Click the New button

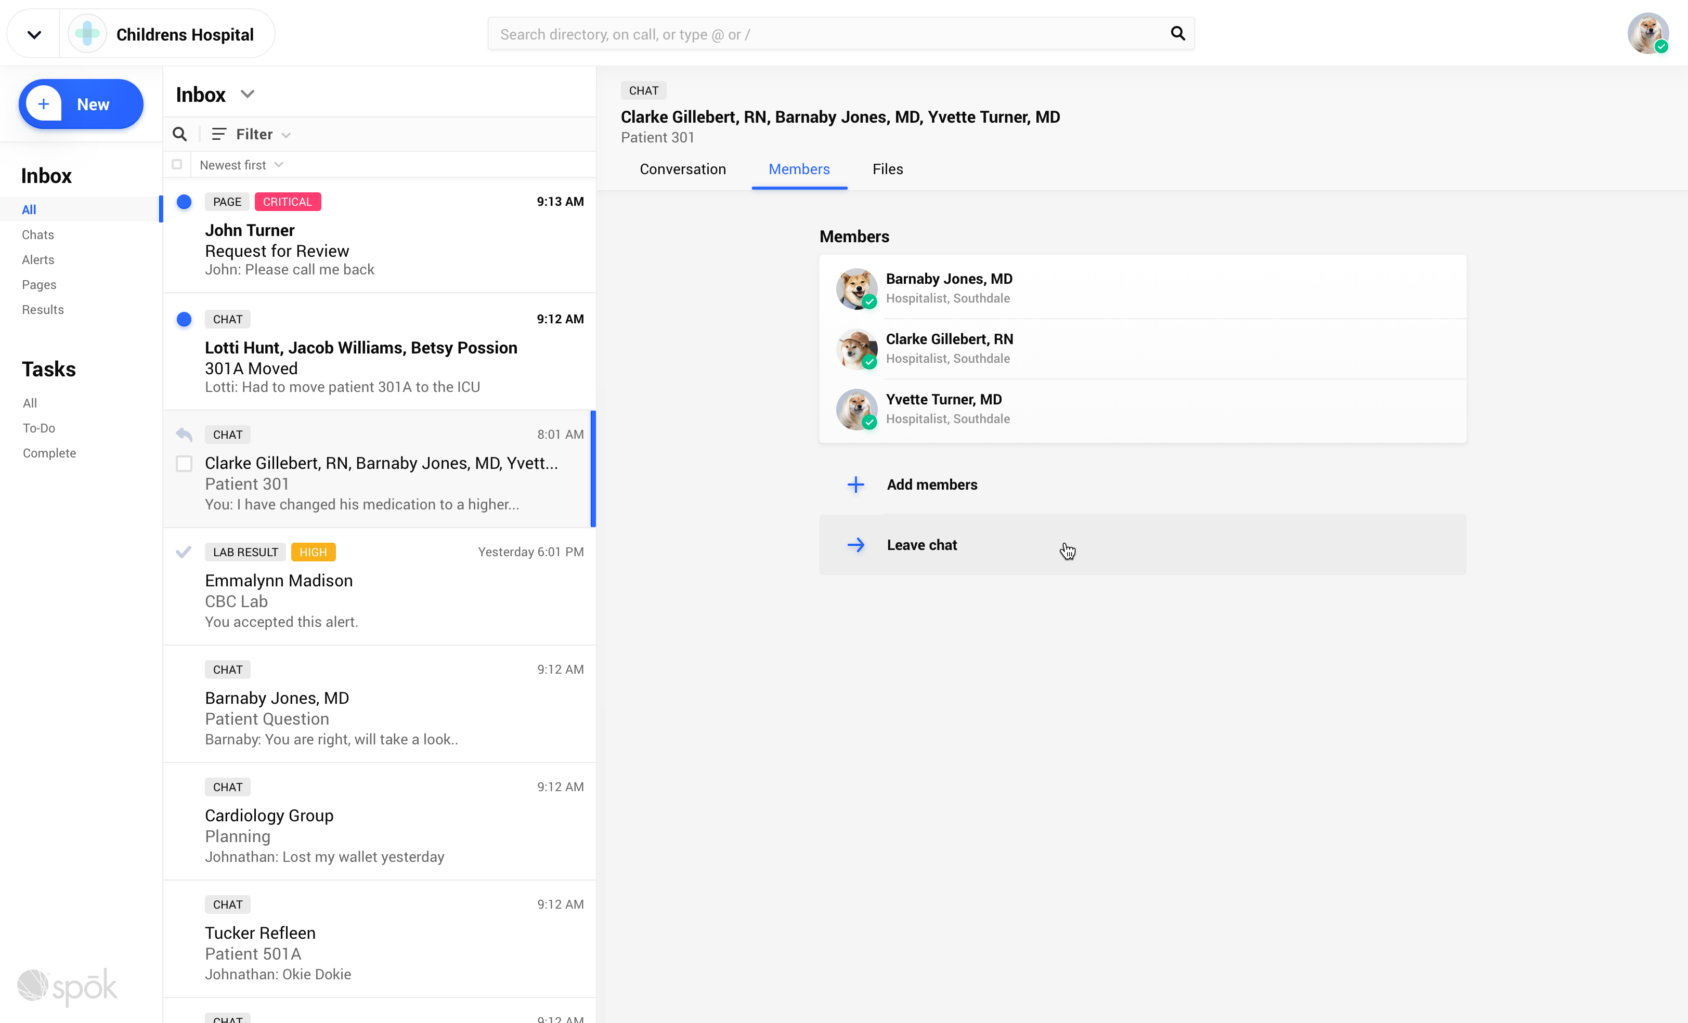point(81,104)
